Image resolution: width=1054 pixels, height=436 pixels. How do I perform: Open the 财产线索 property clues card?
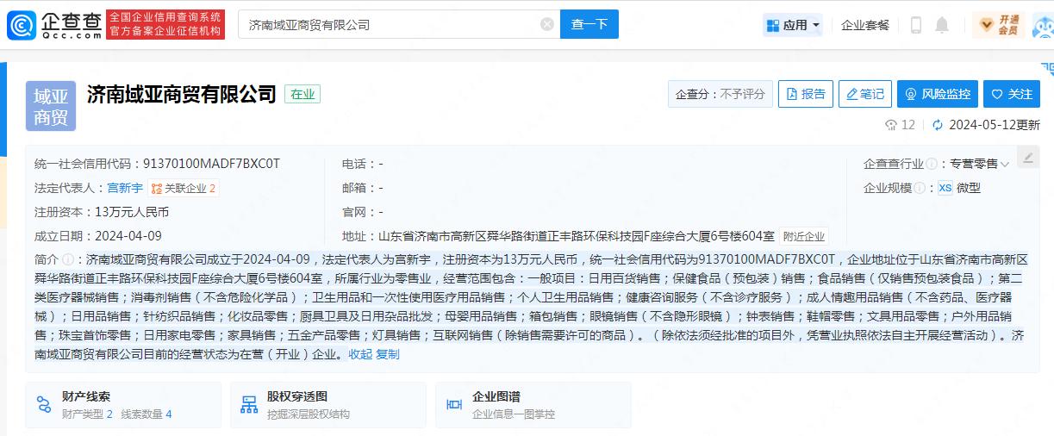point(123,405)
